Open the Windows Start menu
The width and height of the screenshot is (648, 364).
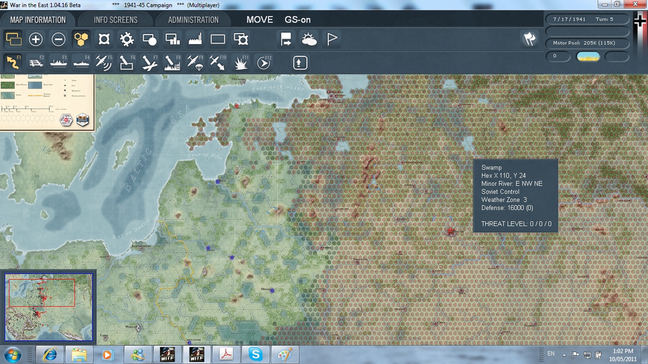click(x=12, y=355)
